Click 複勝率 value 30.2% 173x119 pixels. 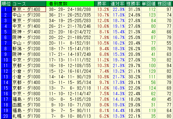pyautogui.click(x=133, y=77)
